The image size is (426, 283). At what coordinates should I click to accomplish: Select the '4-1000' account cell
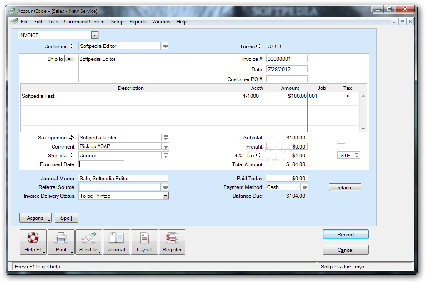(x=258, y=96)
